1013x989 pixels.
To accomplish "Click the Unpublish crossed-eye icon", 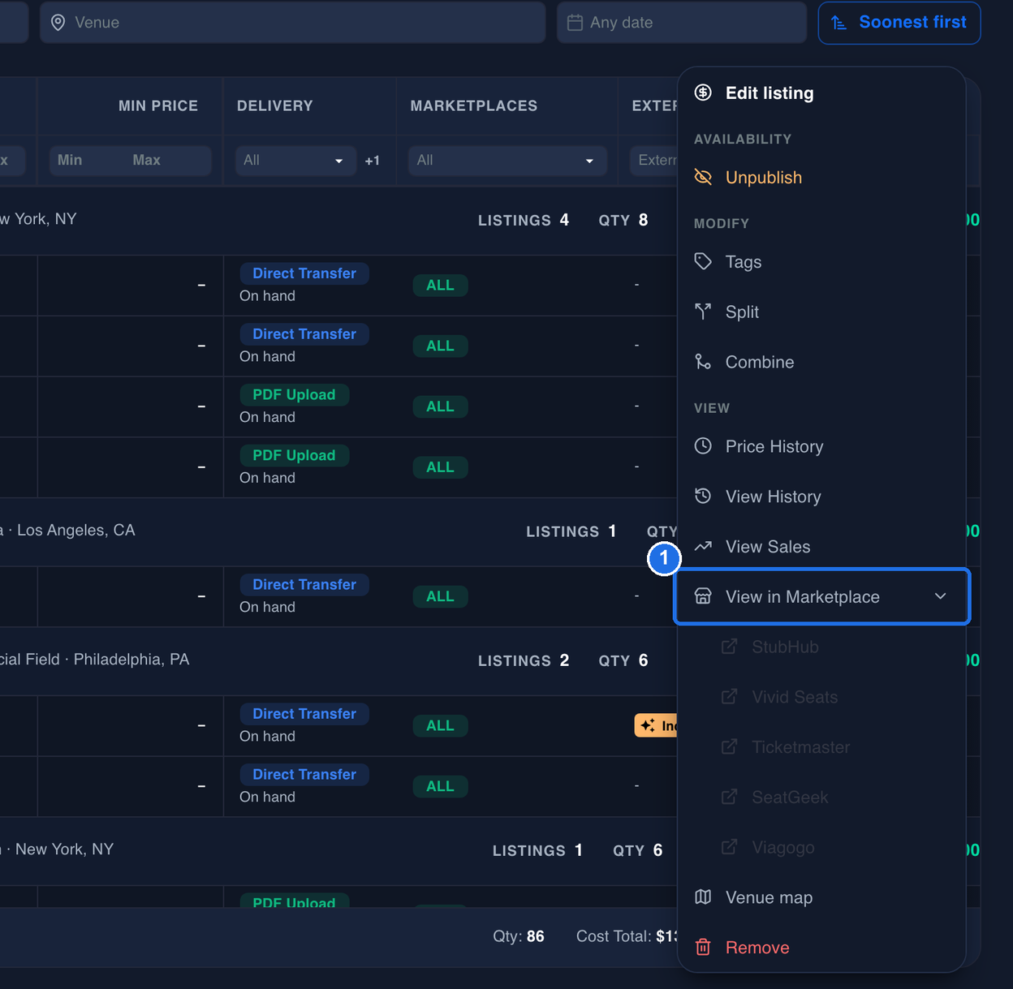I will (x=703, y=177).
